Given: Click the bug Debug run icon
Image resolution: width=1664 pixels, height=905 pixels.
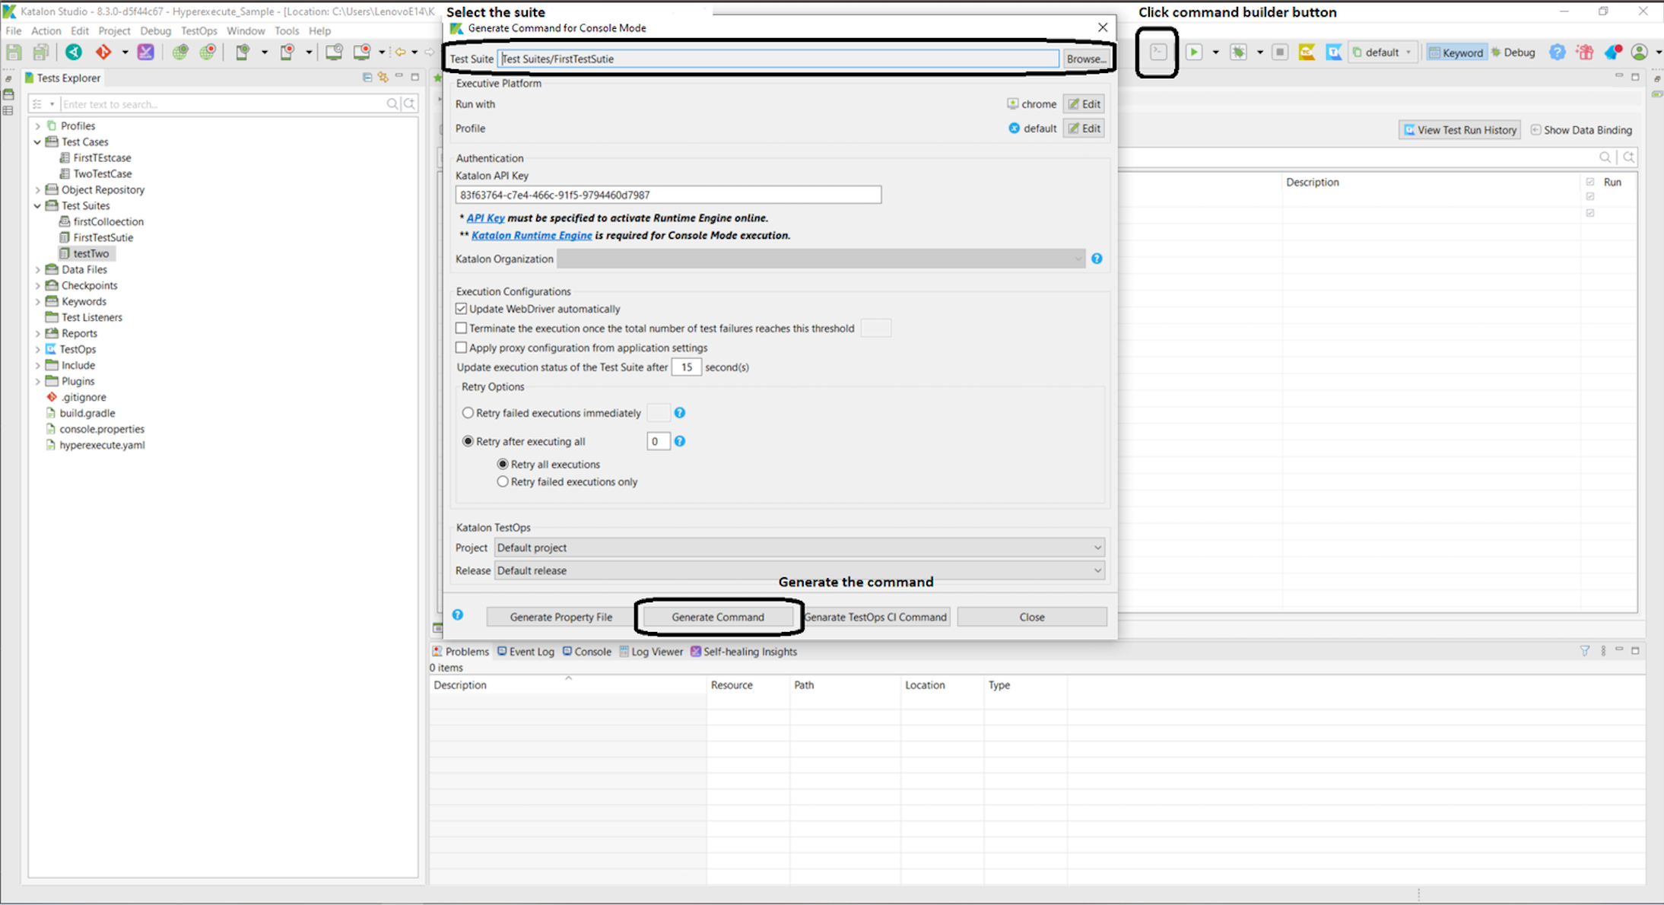Looking at the screenshot, I should (x=1239, y=52).
